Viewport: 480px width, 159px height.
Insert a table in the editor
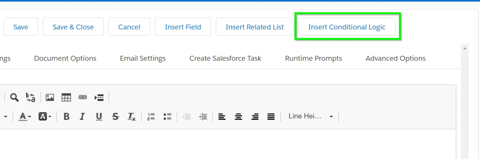point(66,98)
